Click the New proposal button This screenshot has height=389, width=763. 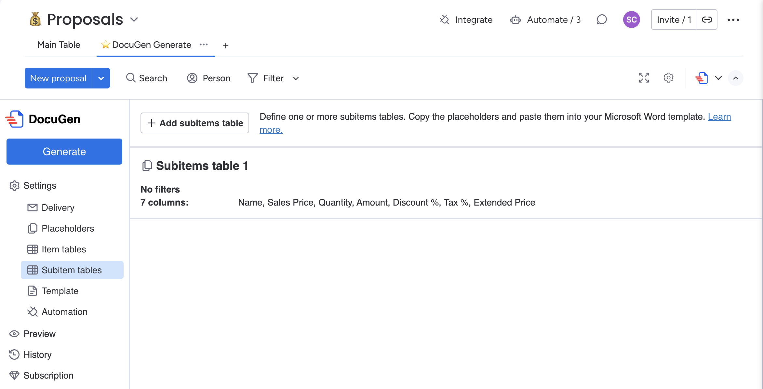[58, 78]
